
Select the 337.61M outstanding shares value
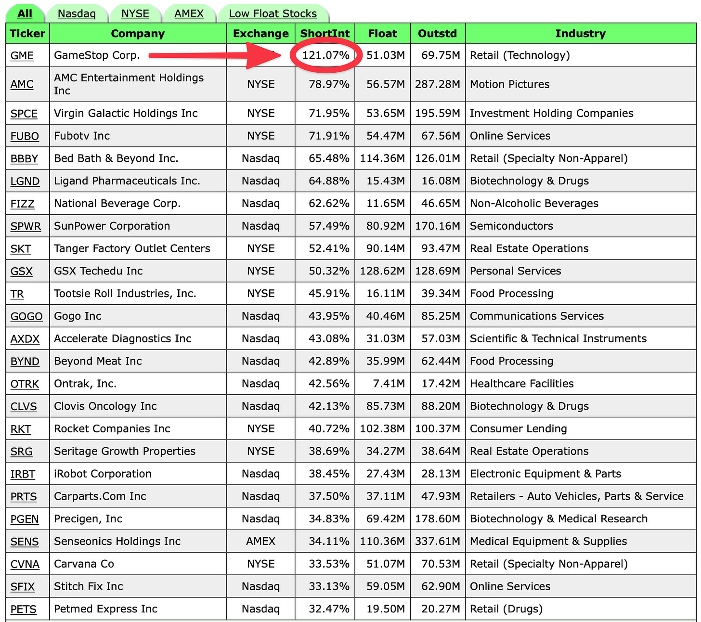pos(438,542)
